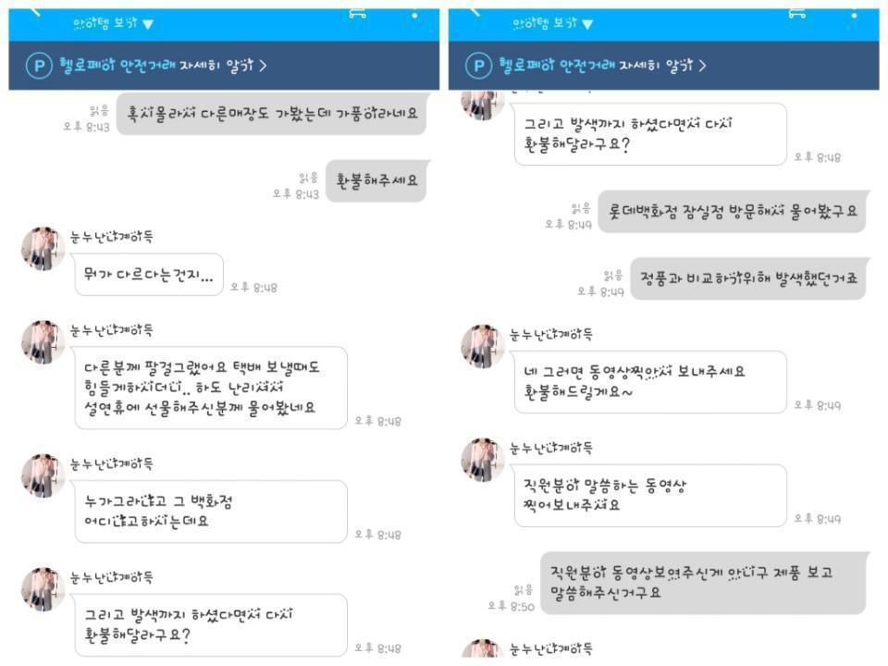888x666 pixels.
Task: Click the circled P icon in the right banner
Action: 478,66
